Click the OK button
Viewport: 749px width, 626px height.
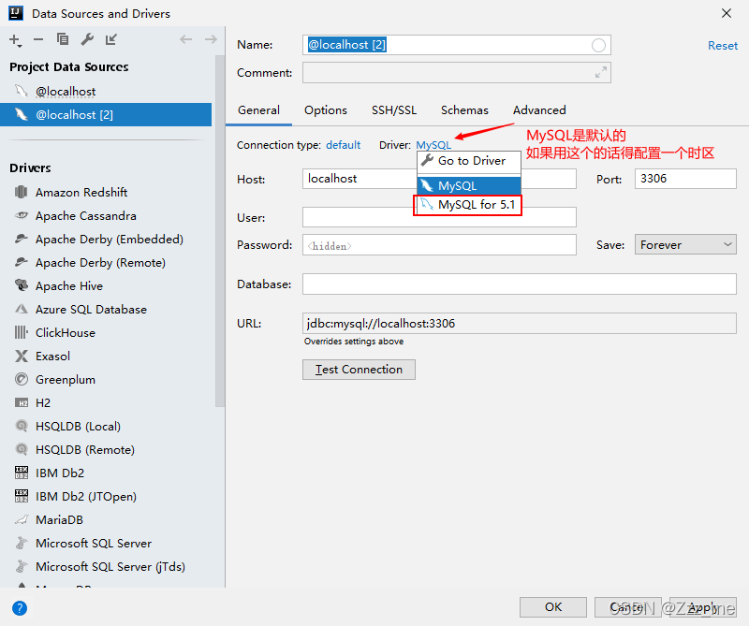click(553, 607)
